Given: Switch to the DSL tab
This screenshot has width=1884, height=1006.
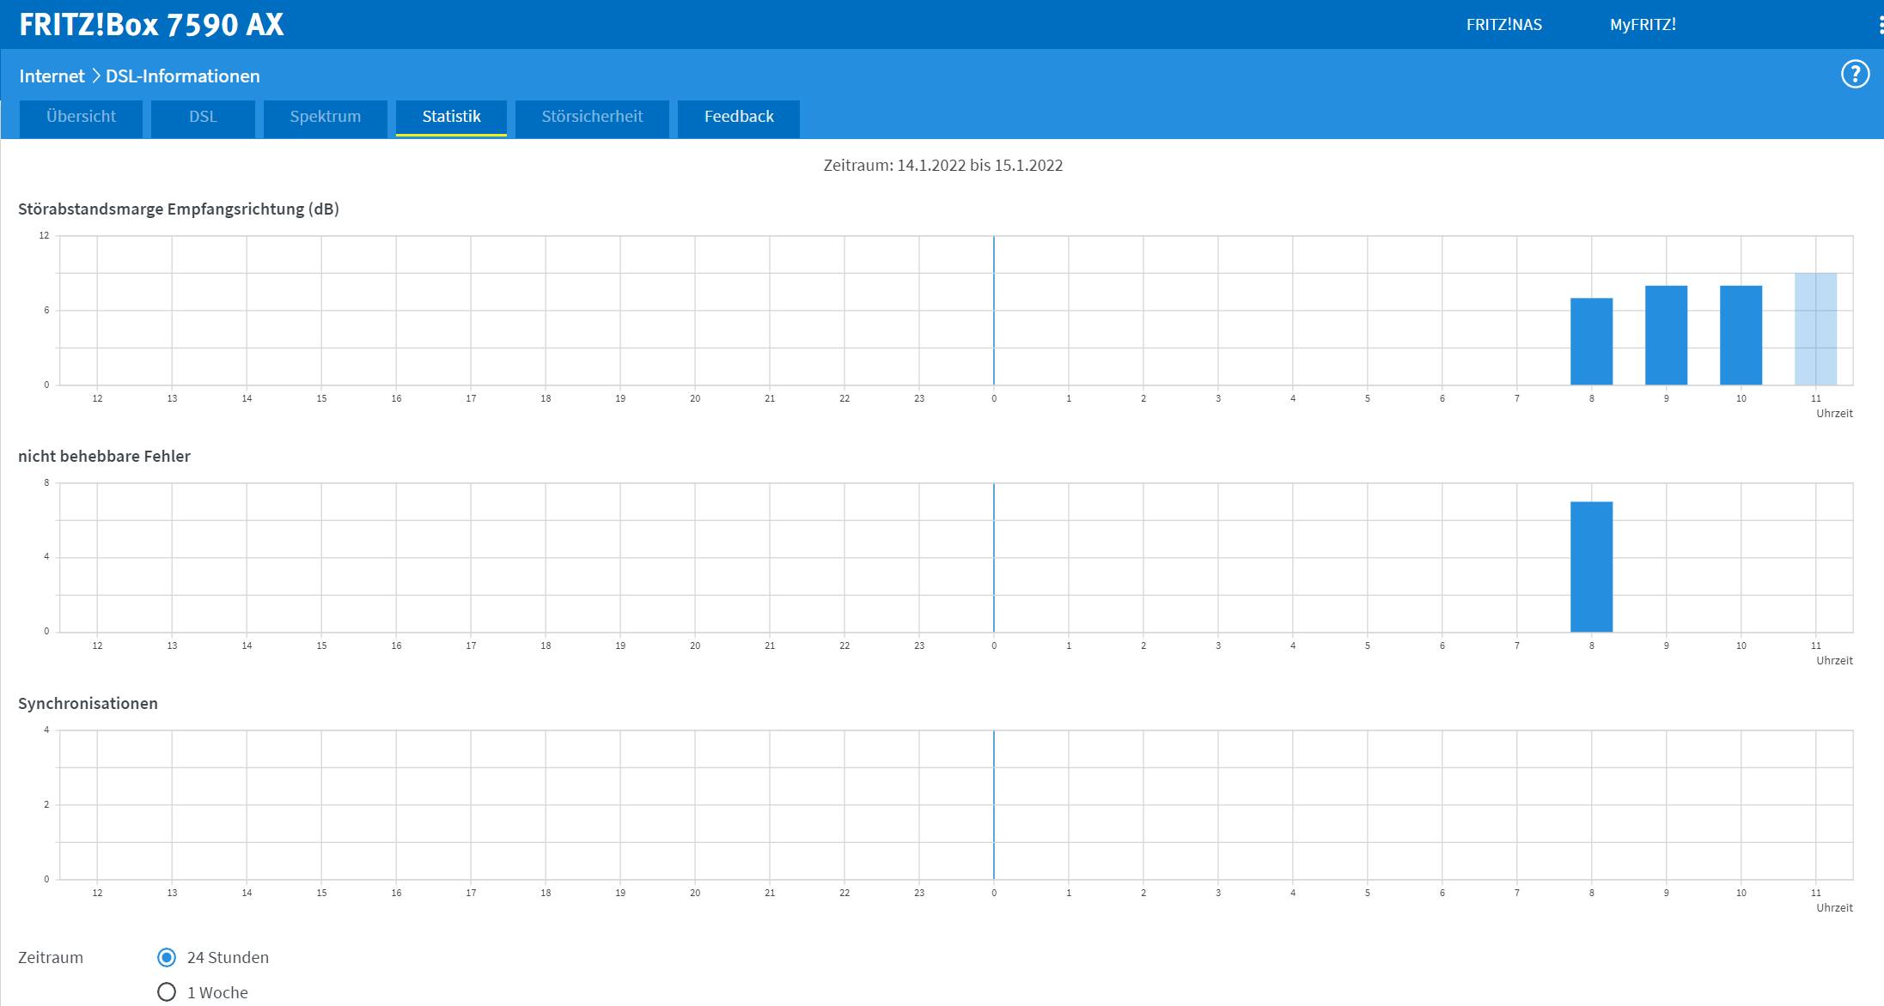Looking at the screenshot, I should pyautogui.click(x=203, y=117).
